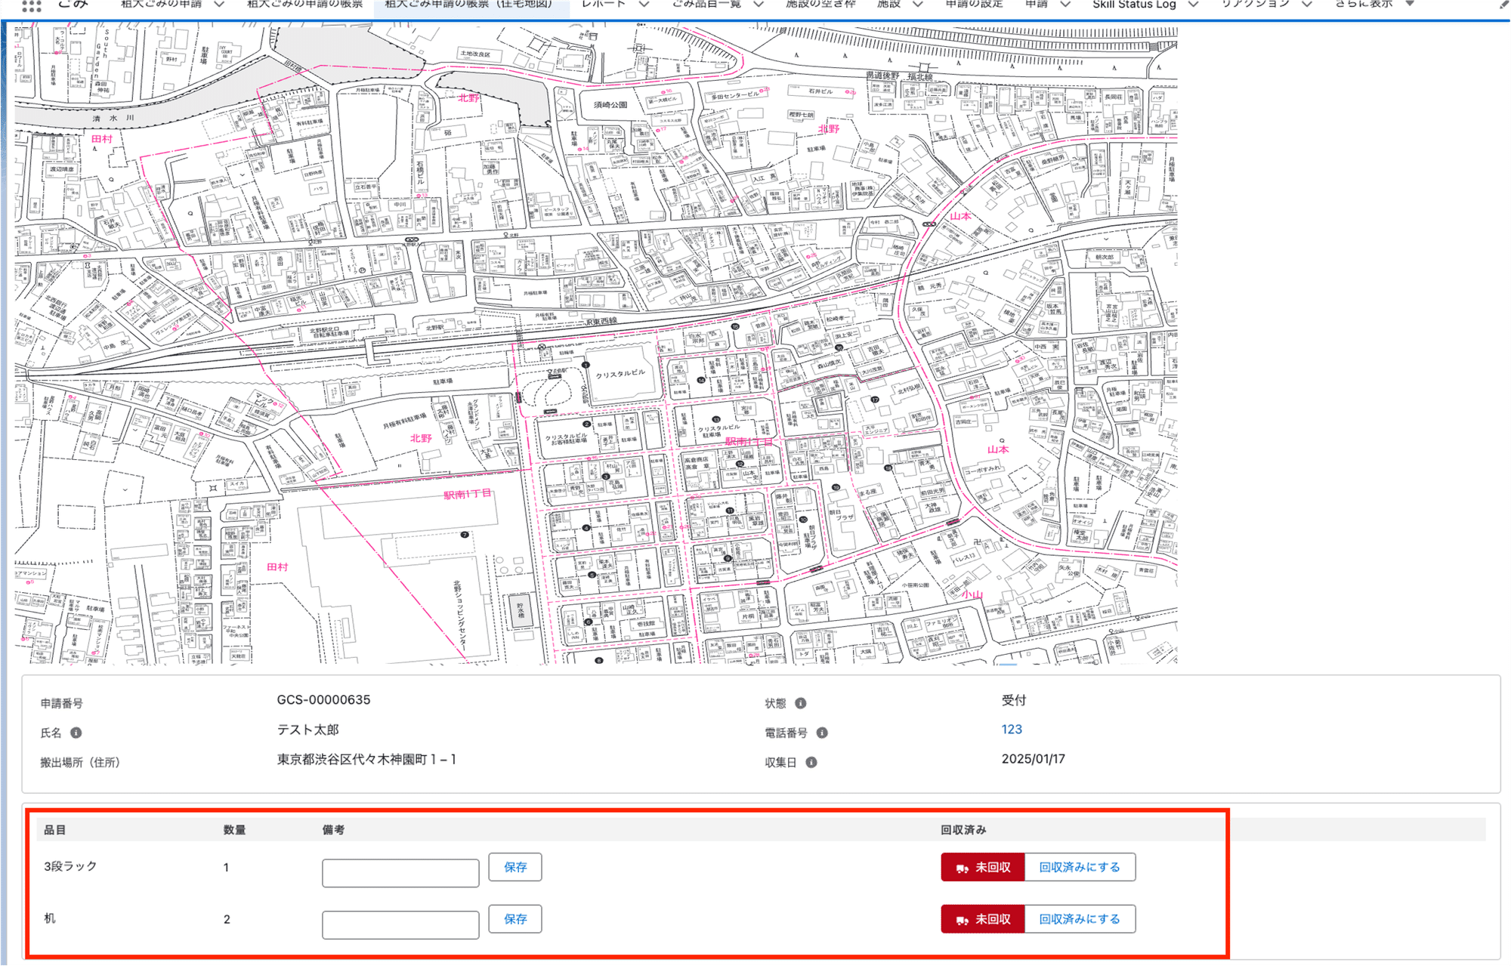This screenshot has height=966, width=1511.
Task: Click the info icon next to 状態
Action: click(x=800, y=702)
